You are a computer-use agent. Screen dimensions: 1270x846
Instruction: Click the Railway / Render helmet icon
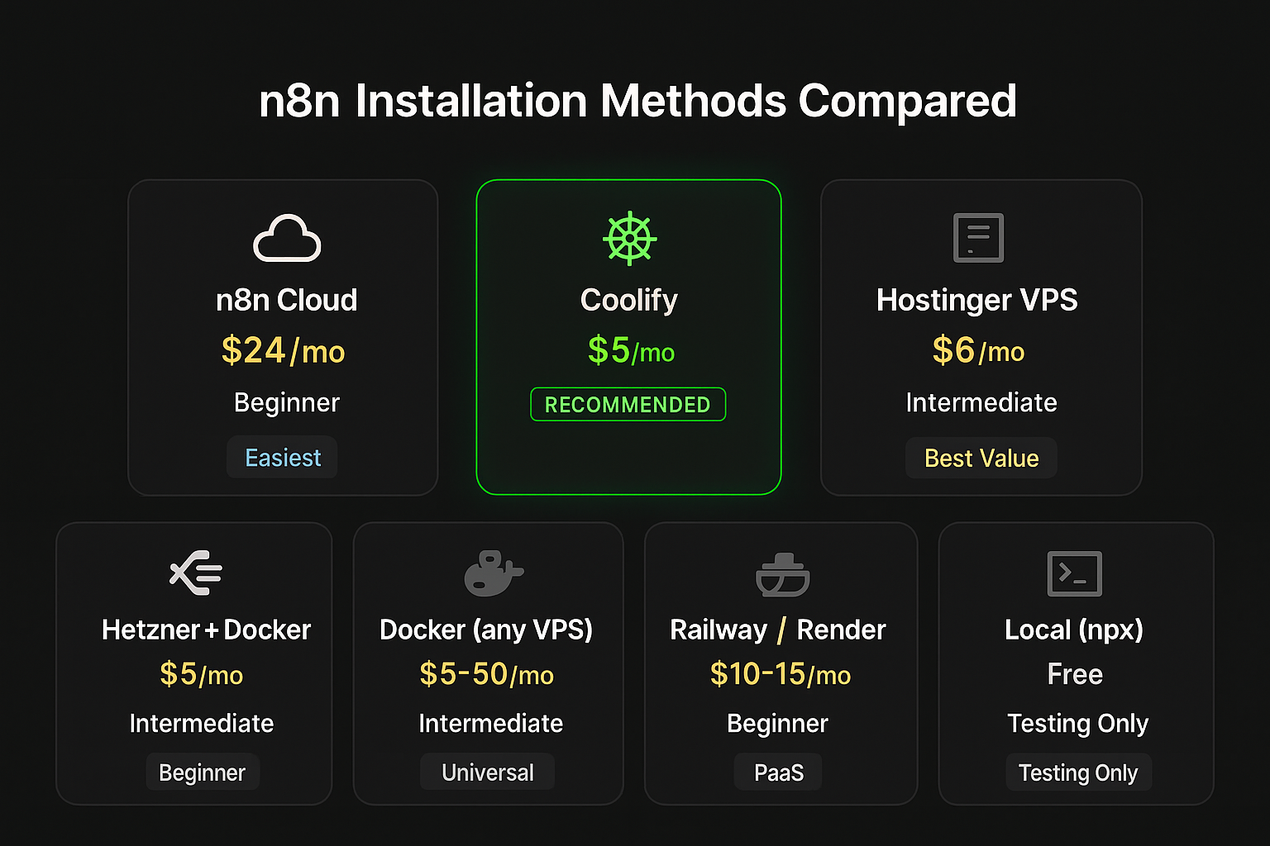[x=781, y=574]
